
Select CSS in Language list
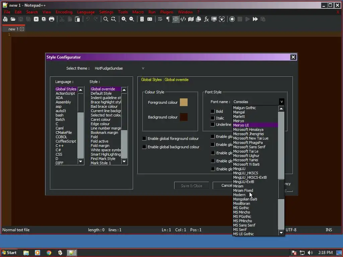pos(66,154)
